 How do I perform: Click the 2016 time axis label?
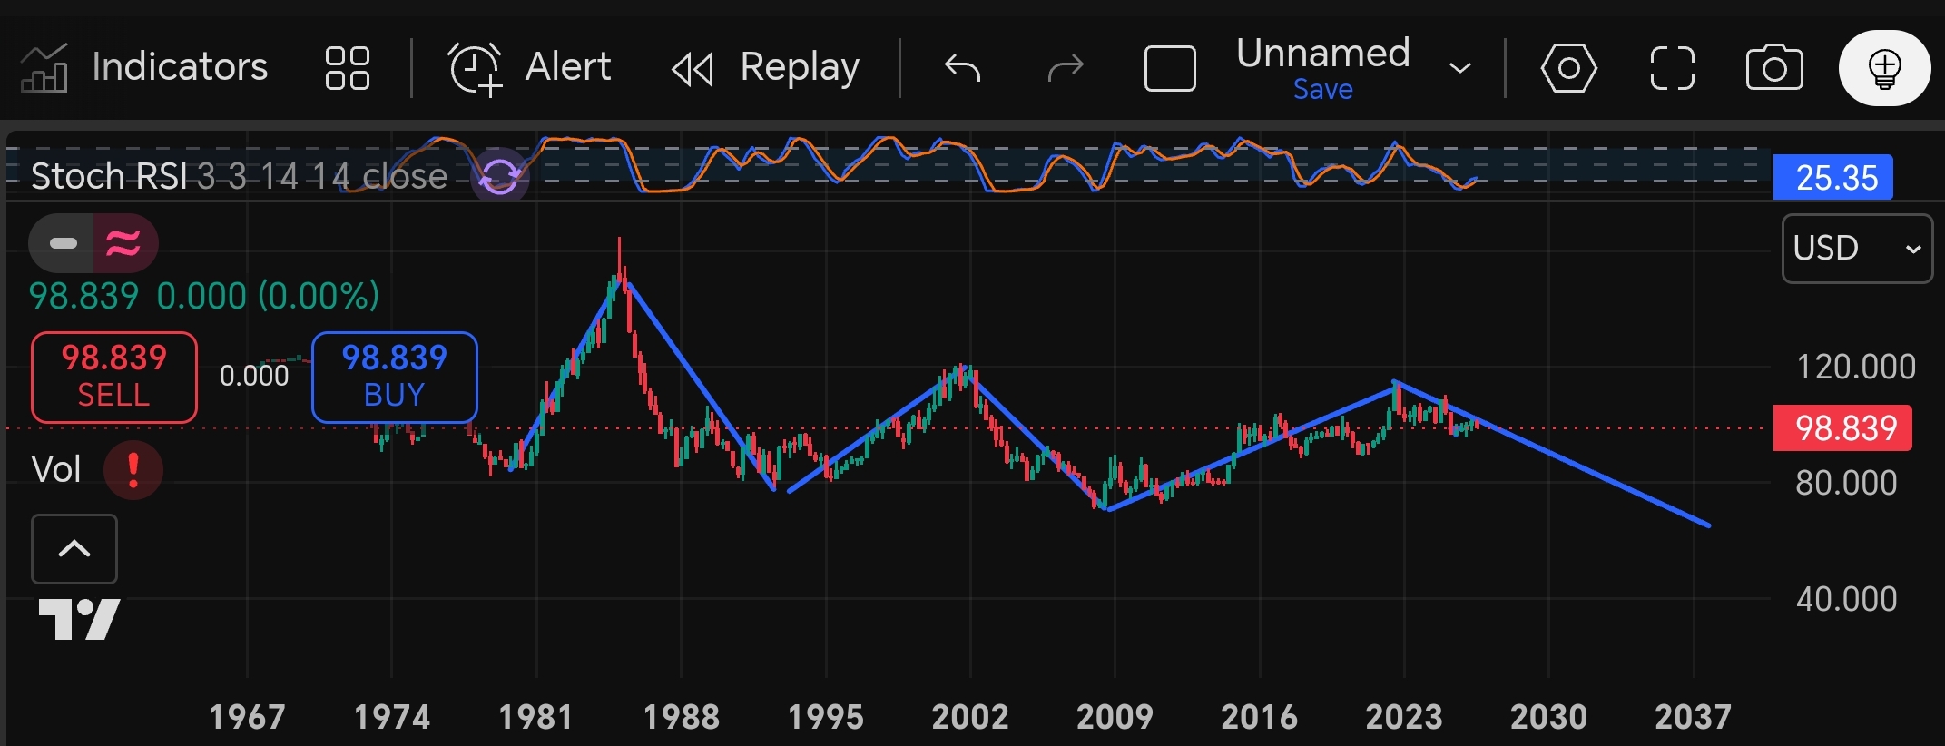(x=1260, y=718)
